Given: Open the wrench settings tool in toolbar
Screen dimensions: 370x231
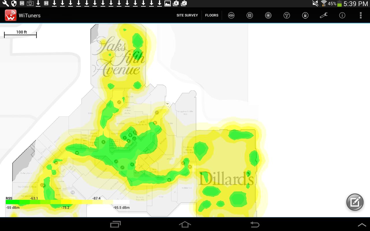Looking at the screenshot, I should pyautogui.click(x=324, y=15).
